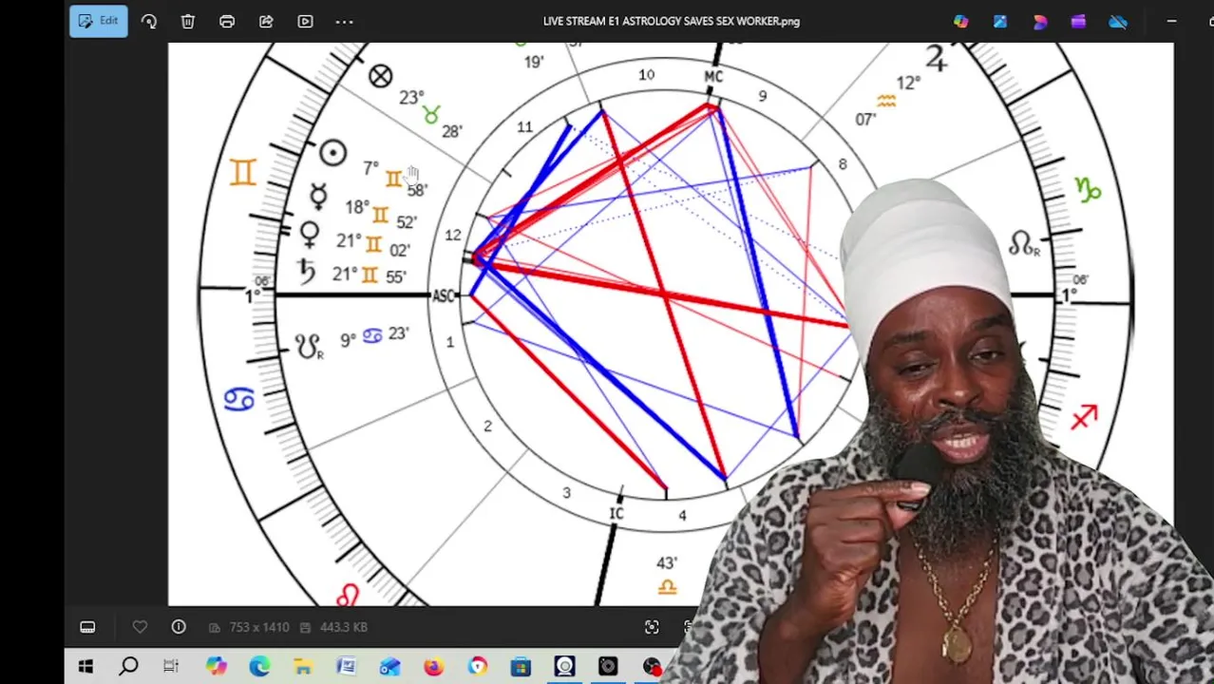1214x684 pixels.
Task: Open Outlook mail from taskbar
Action: (x=389, y=667)
